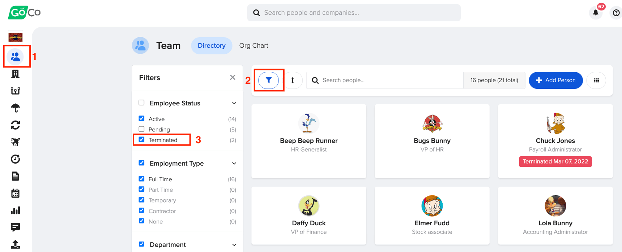This screenshot has height=252, width=622.
Task: Open the reports bar chart icon
Action: click(15, 210)
